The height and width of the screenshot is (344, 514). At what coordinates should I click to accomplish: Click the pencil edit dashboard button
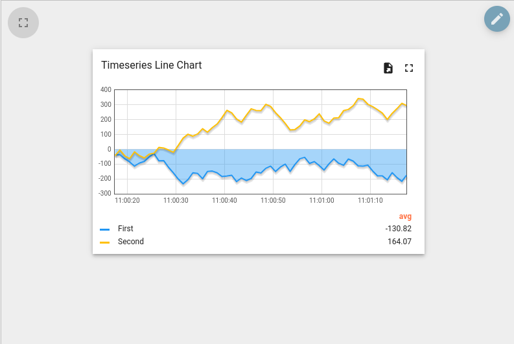point(497,19)
